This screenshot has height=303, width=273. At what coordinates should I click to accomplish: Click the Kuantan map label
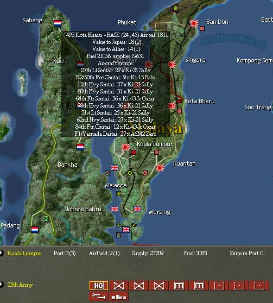click(x=185, y=163)
